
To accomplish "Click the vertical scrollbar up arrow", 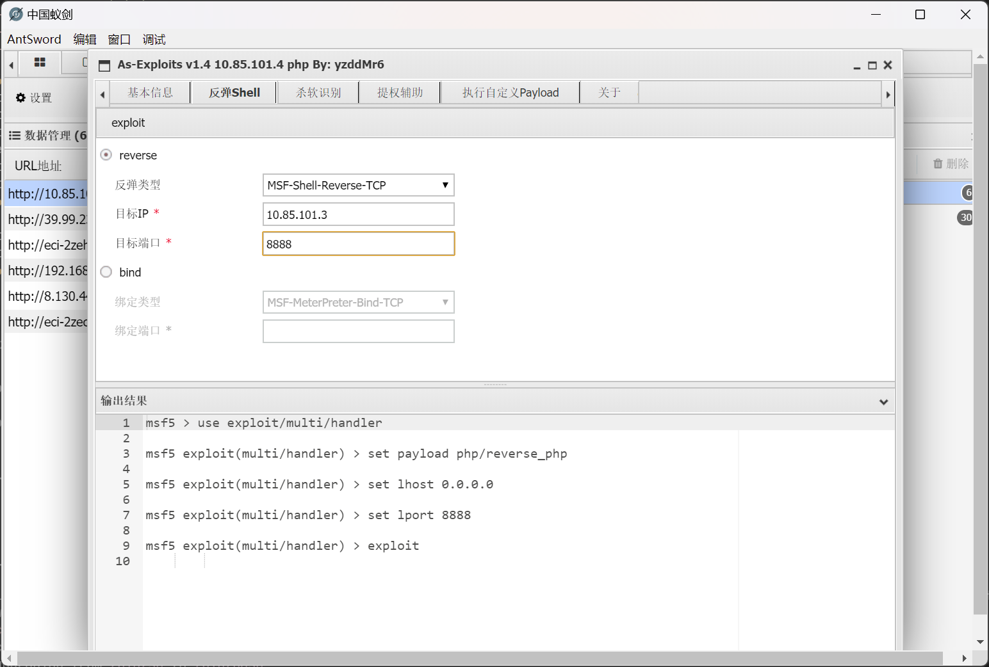I will 980,56.
